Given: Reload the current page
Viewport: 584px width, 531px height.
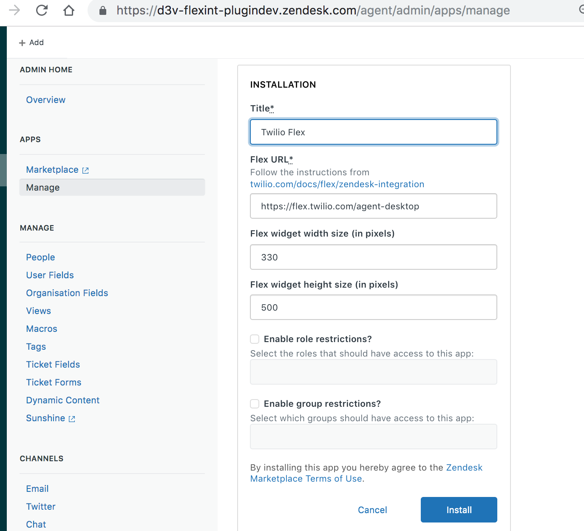Looking at the screenshot, I should pos(42,10).
